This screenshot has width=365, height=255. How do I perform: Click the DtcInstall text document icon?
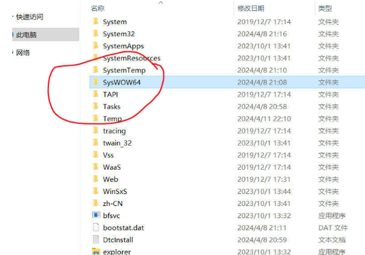[96, 239]
